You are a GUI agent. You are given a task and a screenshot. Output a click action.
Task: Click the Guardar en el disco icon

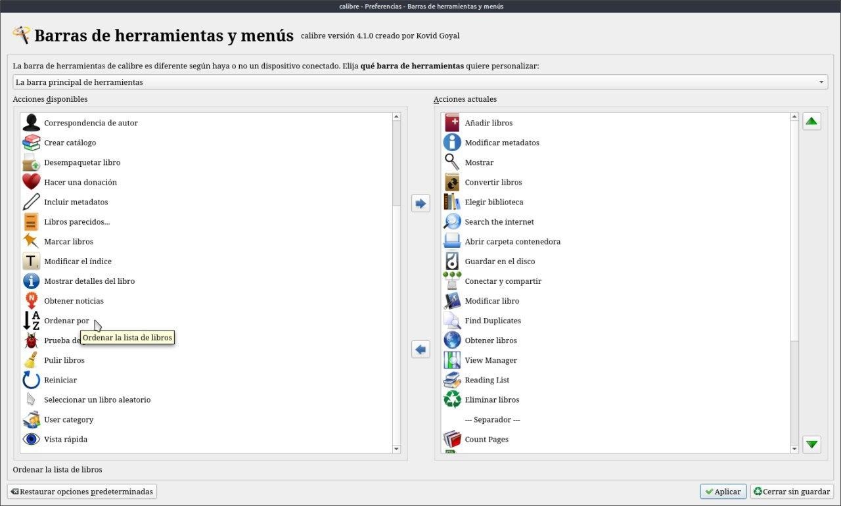click(452, 261)
